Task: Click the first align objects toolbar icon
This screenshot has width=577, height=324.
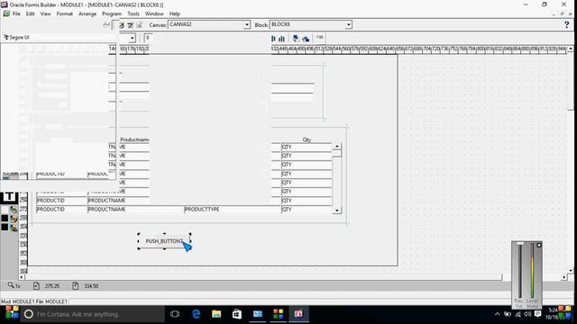Action: (273, 38)
